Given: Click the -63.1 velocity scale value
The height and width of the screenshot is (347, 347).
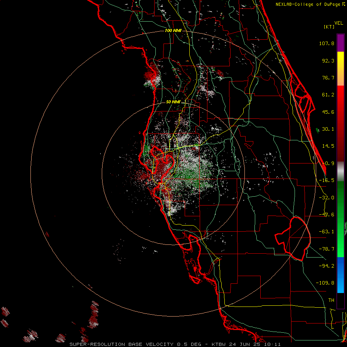Looking at the screenshot, I should click(327, 232).
